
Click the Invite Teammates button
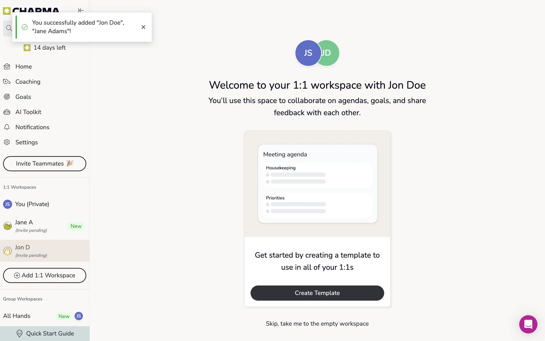click(x=45, y=164)
